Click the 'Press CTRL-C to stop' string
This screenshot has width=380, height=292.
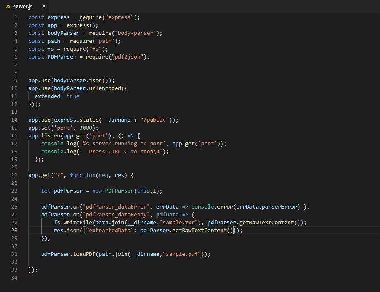(121, 152)
